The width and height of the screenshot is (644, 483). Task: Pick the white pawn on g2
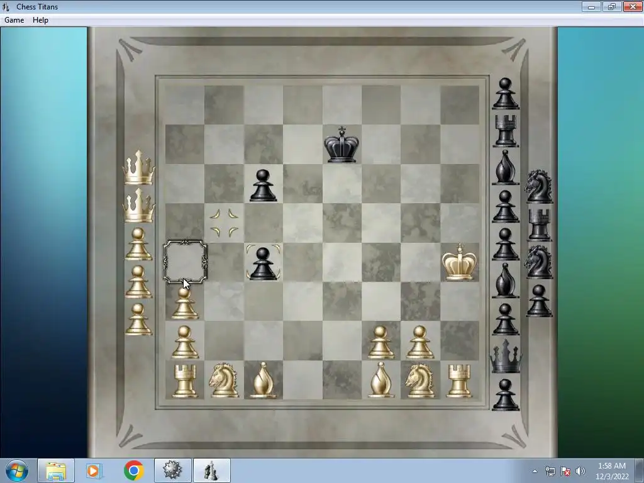[420, 342]
